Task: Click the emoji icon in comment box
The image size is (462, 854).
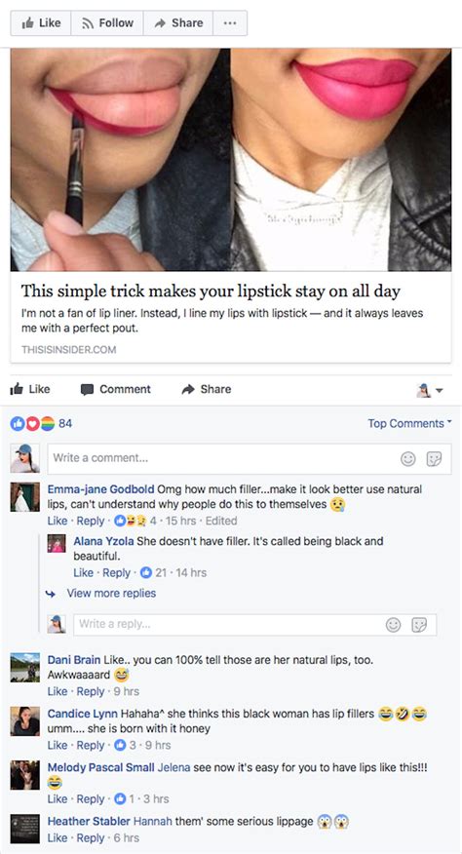Action: click(x=408, y=459)
